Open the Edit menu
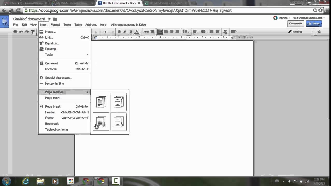331x186 pixels. coord(24,25)
